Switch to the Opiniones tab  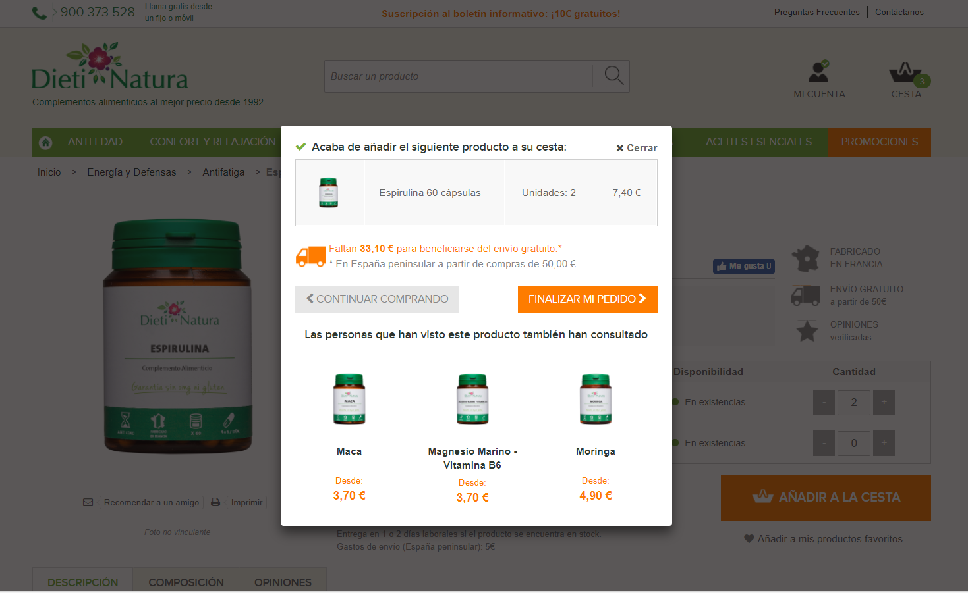tap(283, 582)
